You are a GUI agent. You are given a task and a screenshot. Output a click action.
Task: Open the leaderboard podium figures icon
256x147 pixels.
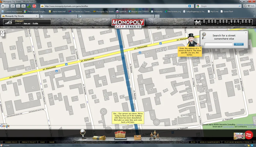155,136
